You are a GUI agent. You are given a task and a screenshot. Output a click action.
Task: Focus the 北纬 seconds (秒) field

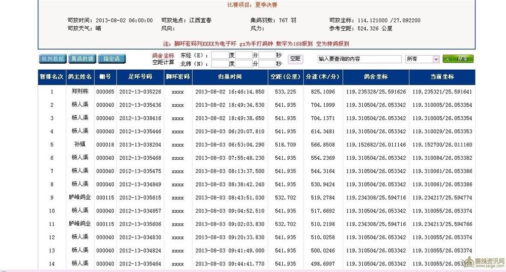(268, 64)
